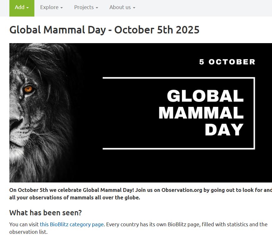
Task: Click the caret arrow after About us
Action: [x=134, y=8]
